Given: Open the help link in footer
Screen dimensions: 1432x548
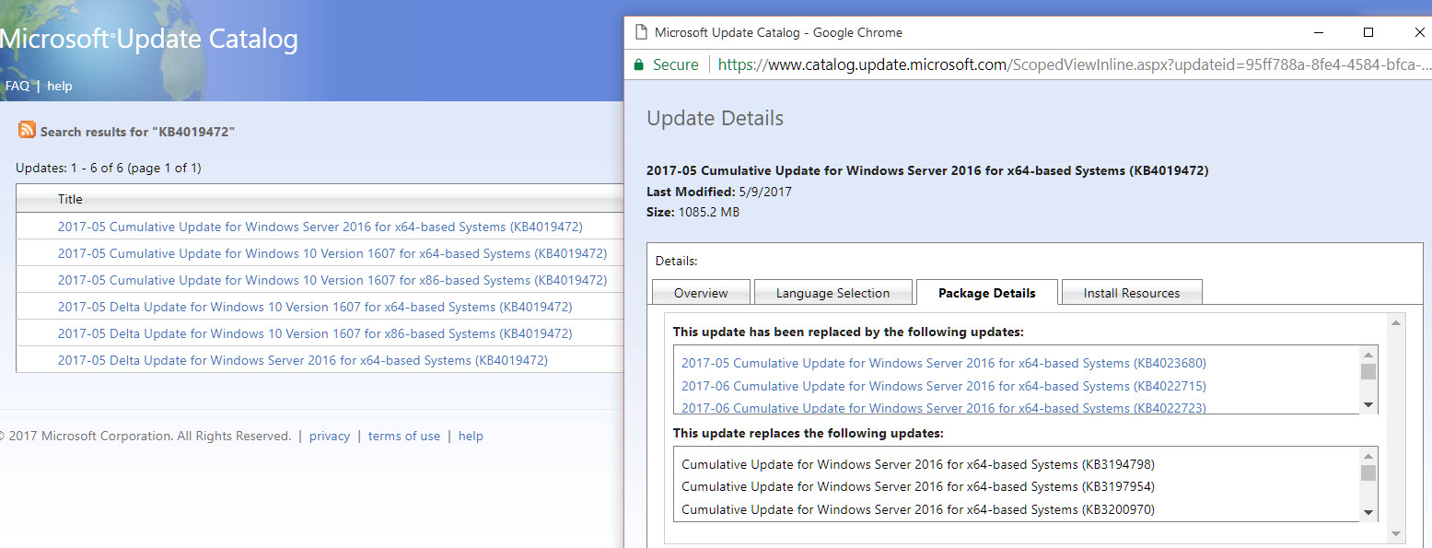Looking at the screenshot, I should pyautogui.click(x=471, y=437).
